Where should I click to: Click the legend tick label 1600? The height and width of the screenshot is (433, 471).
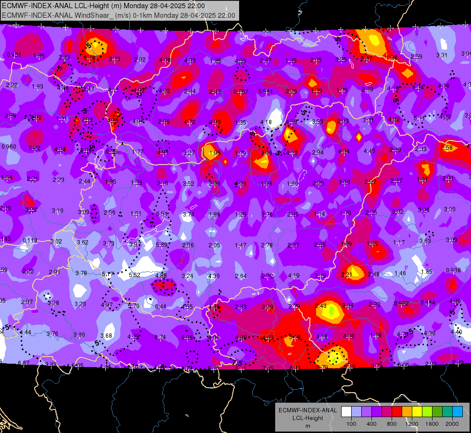[432, 424]
